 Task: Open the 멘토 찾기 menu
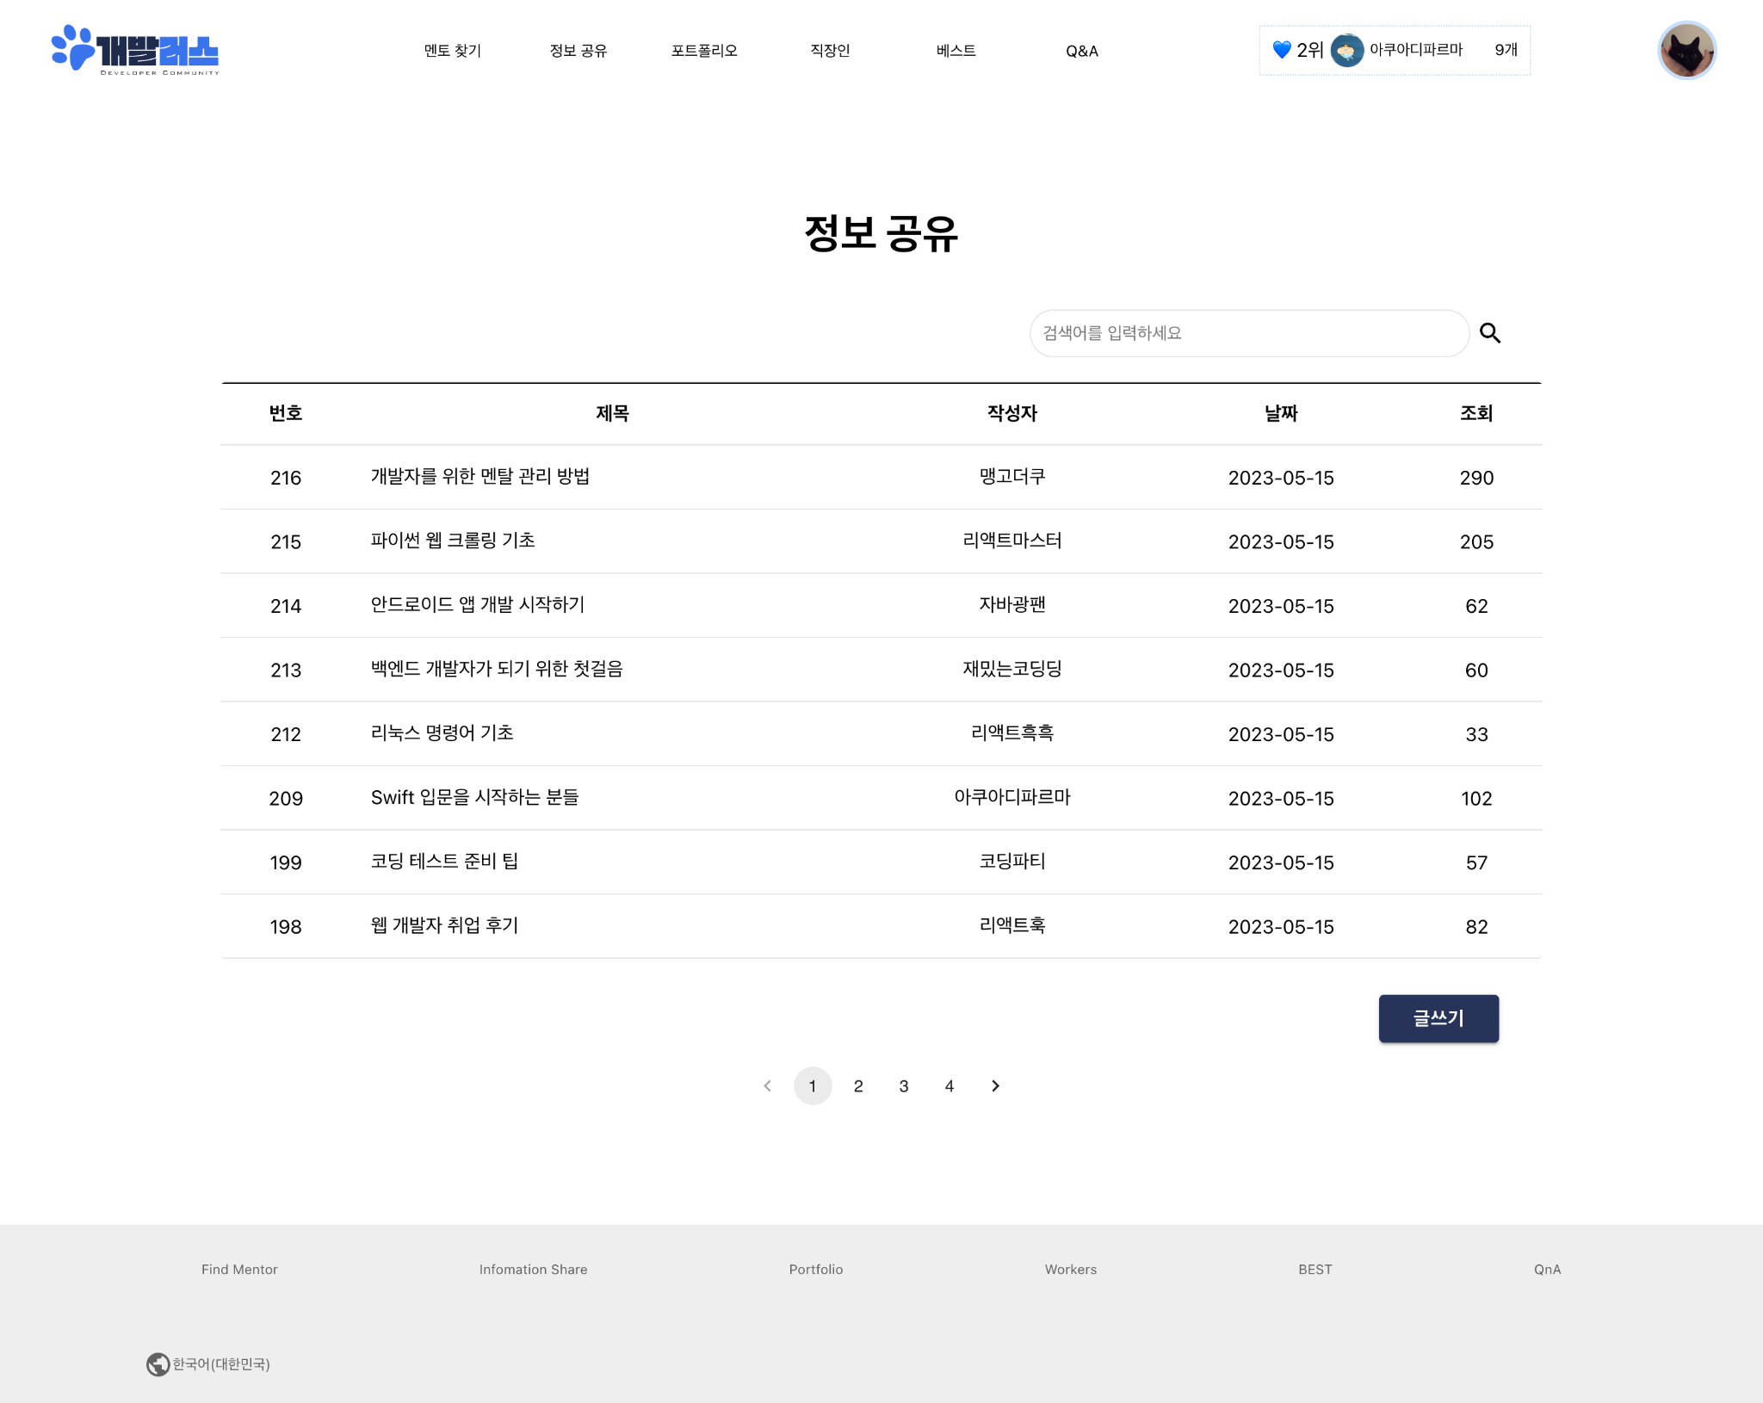tap(453, 51)
